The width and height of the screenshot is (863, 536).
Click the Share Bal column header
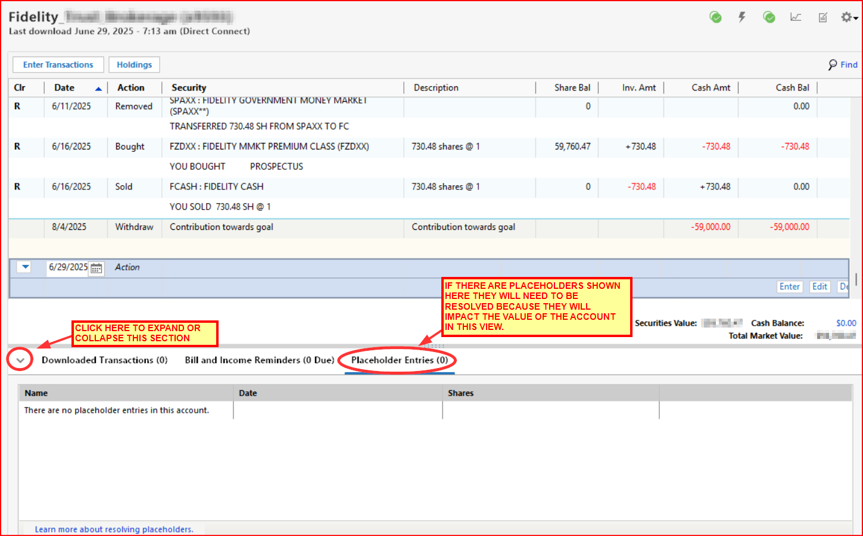click(572, 88)
